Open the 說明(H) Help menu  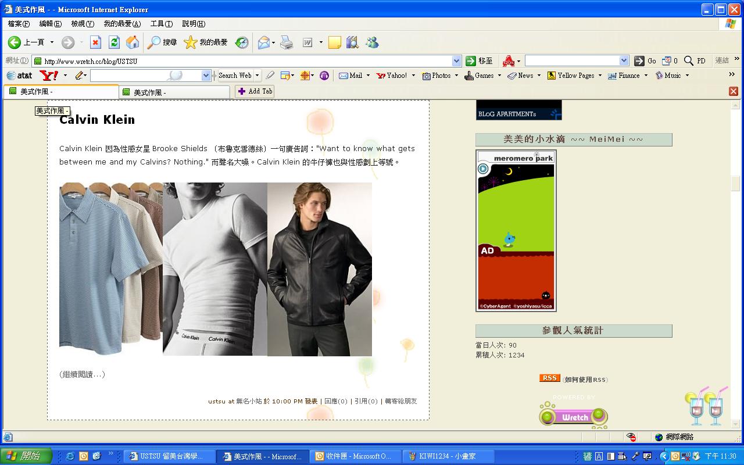[x=194, y=24]
